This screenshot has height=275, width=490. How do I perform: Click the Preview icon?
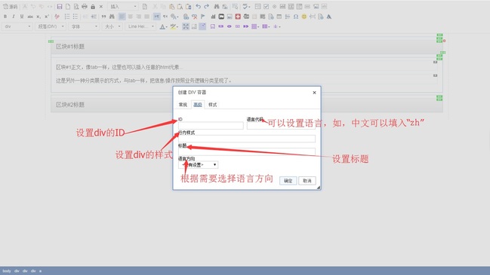pyautogui.click(x=76, y=7)
